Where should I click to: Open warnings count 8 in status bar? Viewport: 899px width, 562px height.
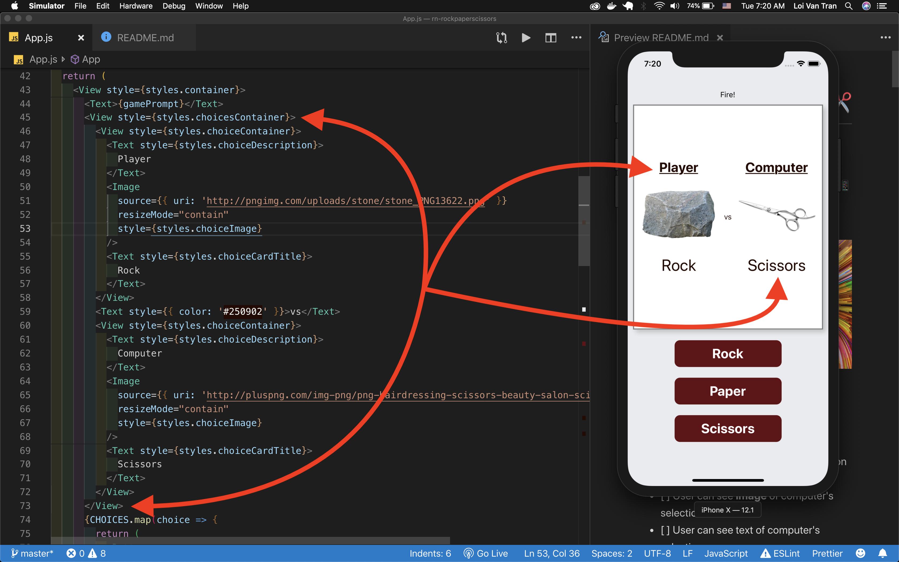pos(97,553)
